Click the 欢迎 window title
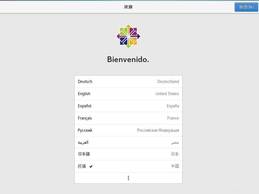 point(128,7)
